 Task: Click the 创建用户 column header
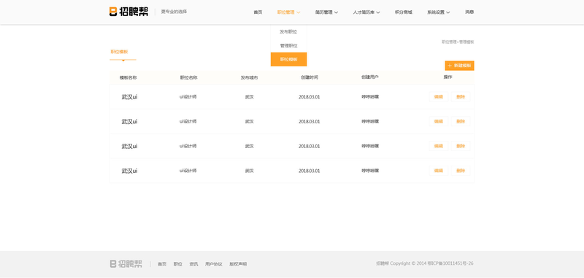pyautogui.click(x=370, y=77)
